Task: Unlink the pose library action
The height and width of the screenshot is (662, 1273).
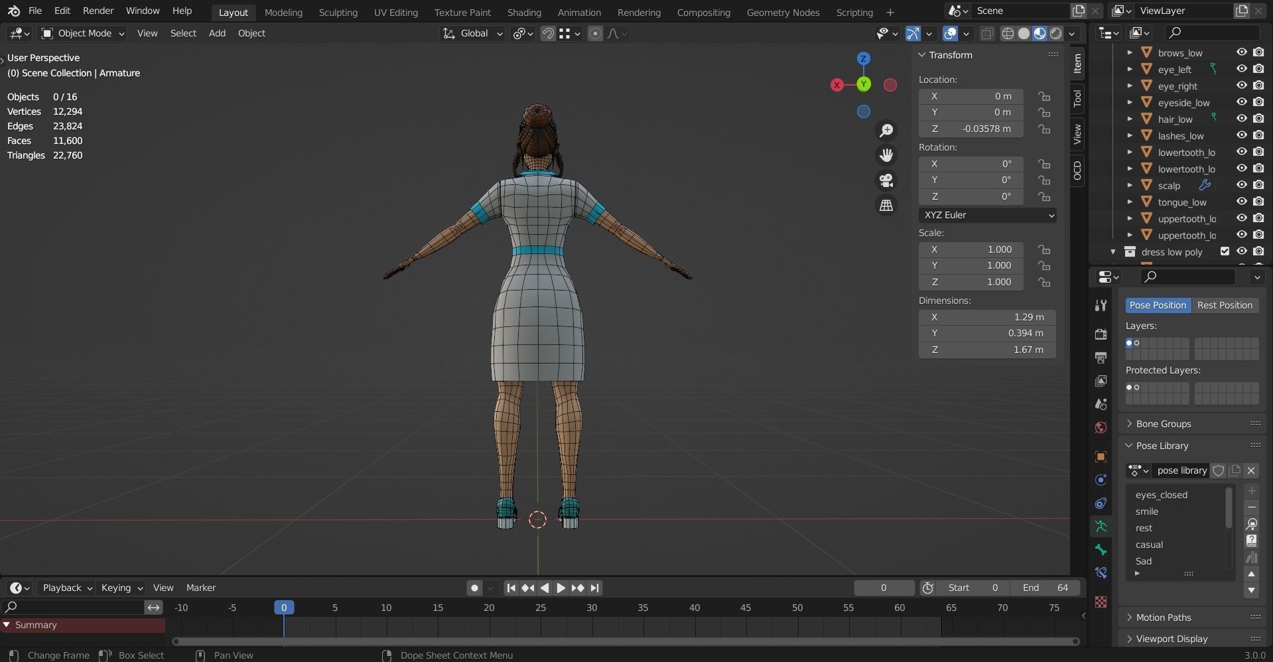Action: tap(1251, 470)
